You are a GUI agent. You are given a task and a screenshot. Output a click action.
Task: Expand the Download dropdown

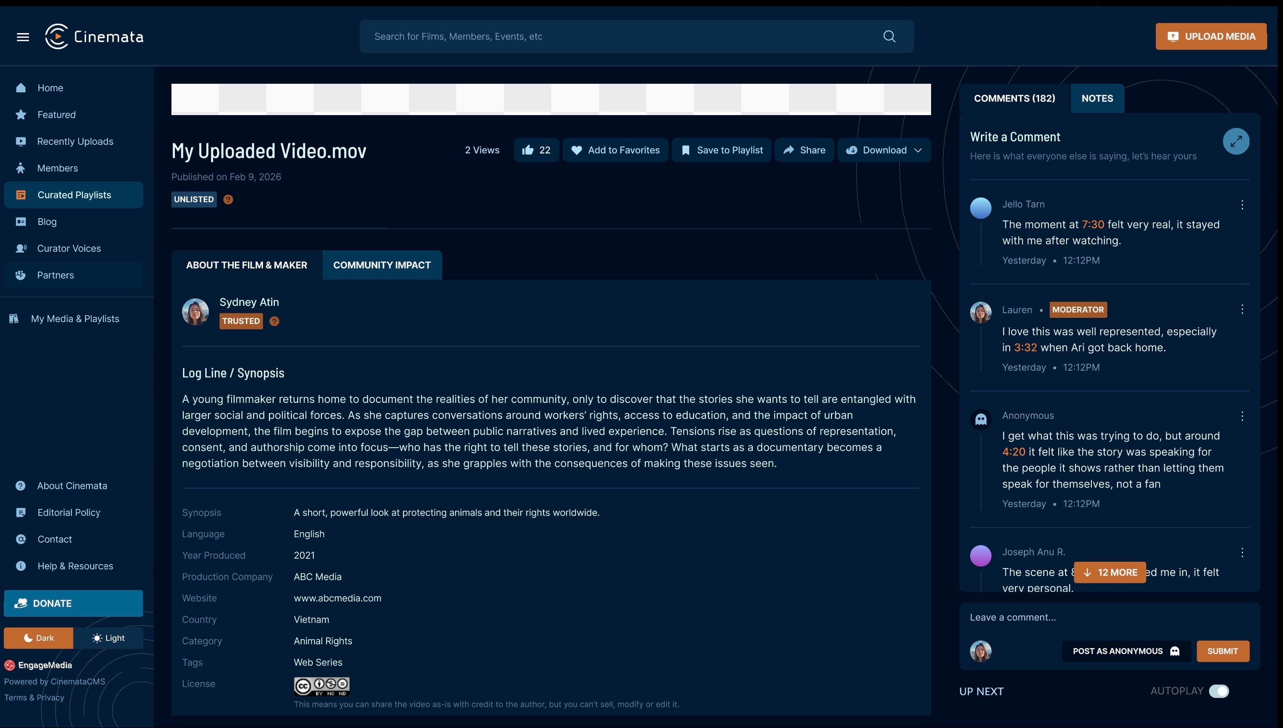tap(917, 150)
